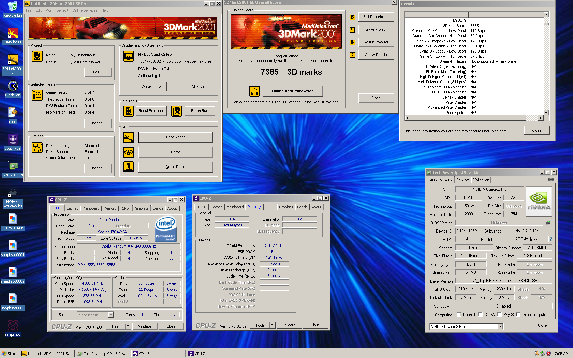The image size is (573, 358).
Task: Open the Online Services menu
Action: click(85, 10)
